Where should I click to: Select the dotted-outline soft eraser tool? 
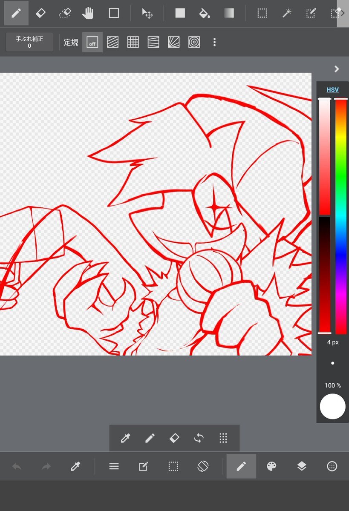click(x=64, y=13)
